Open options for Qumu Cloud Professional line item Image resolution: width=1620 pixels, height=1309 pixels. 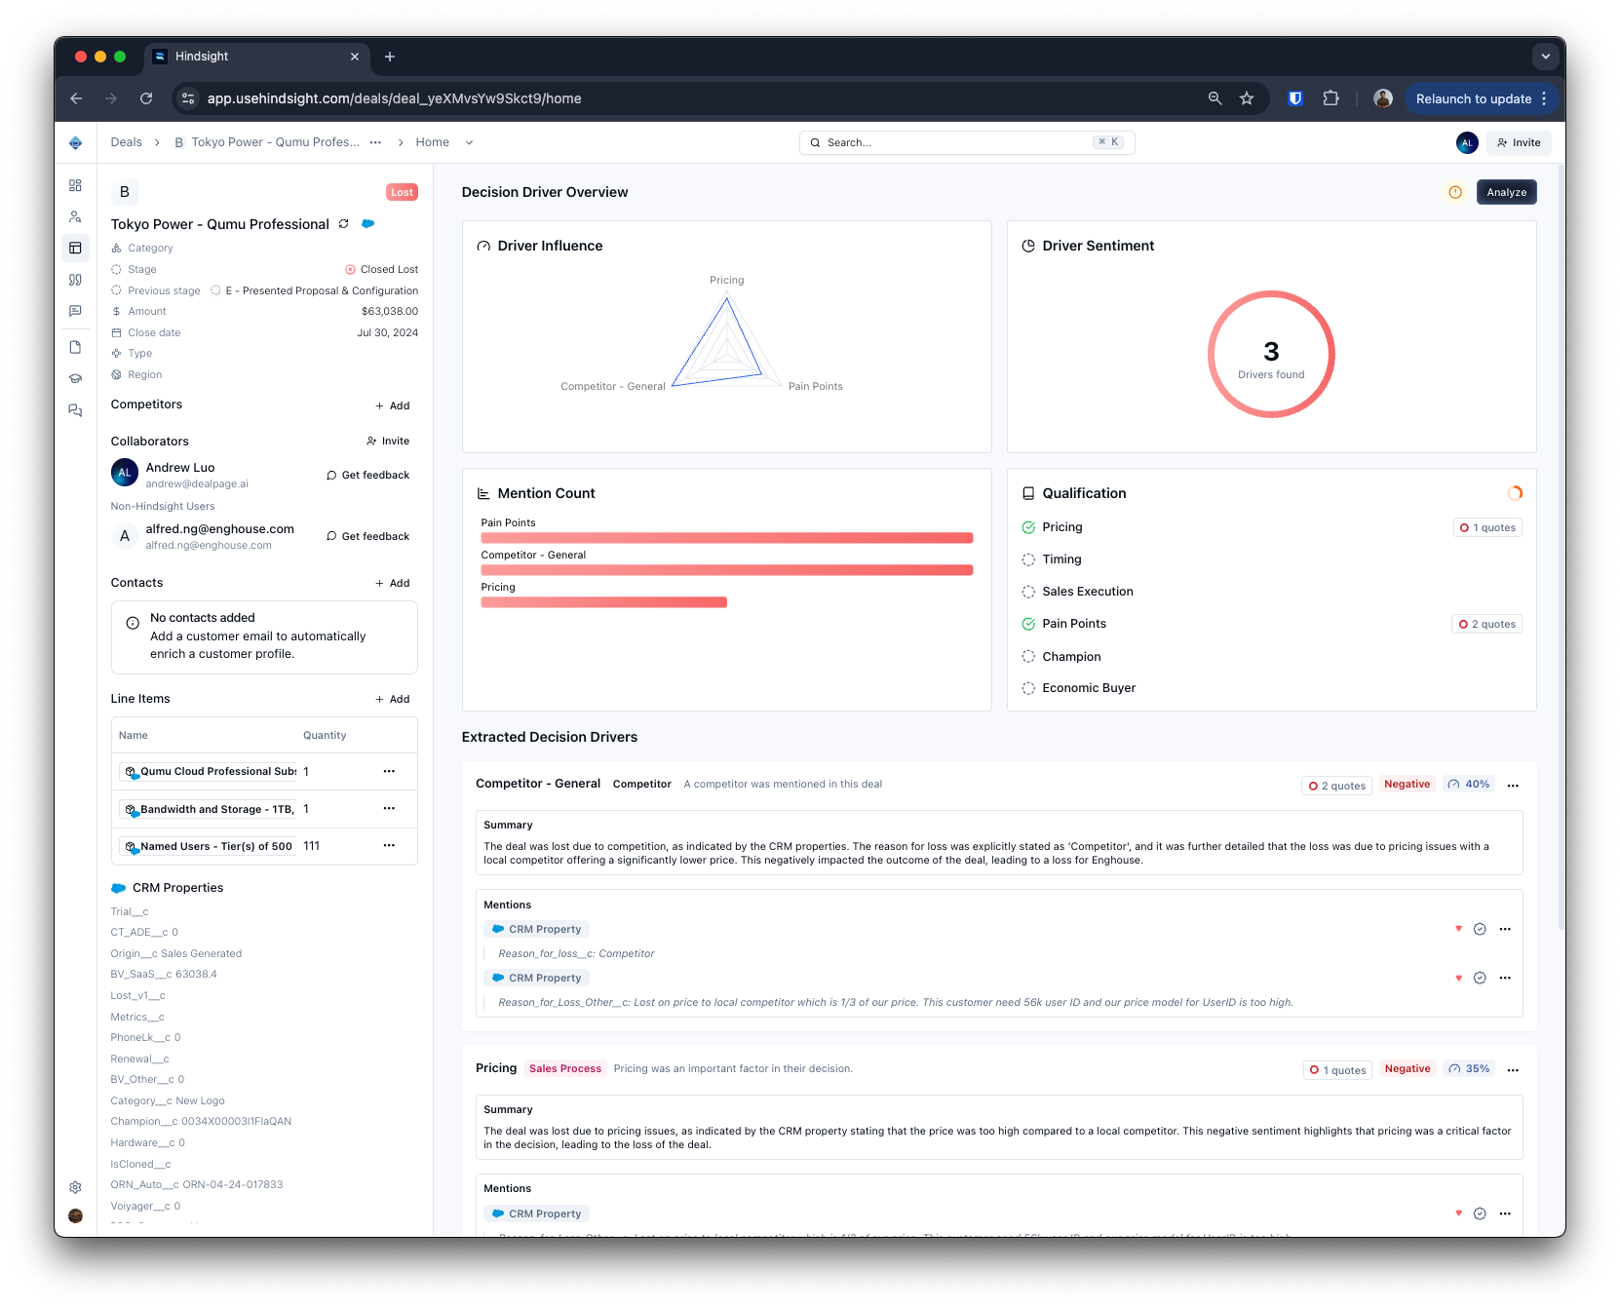389,771
